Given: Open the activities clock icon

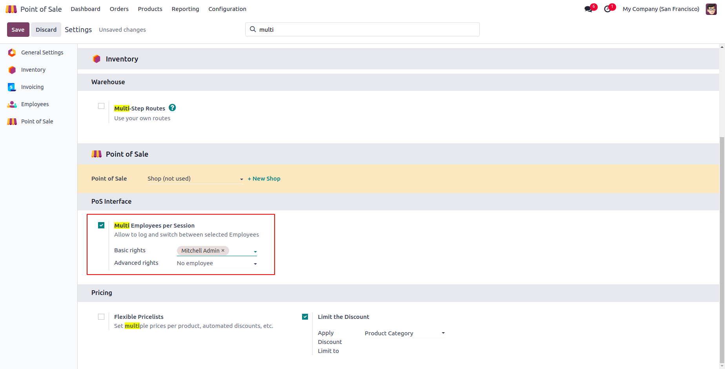Looking at the screenshot, I should (607, 9).
